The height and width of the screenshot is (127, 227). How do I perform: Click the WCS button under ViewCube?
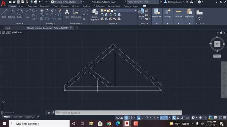(217, 56)
